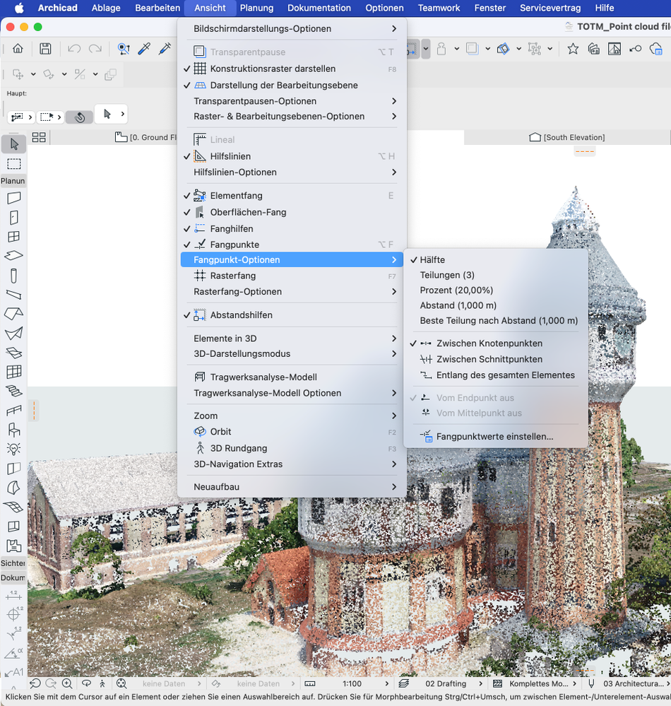Open the Dokumentation menu
Image resolution: width=671 pixels, height=706 pixels.
pyautogui.click(x=319, y=8)
